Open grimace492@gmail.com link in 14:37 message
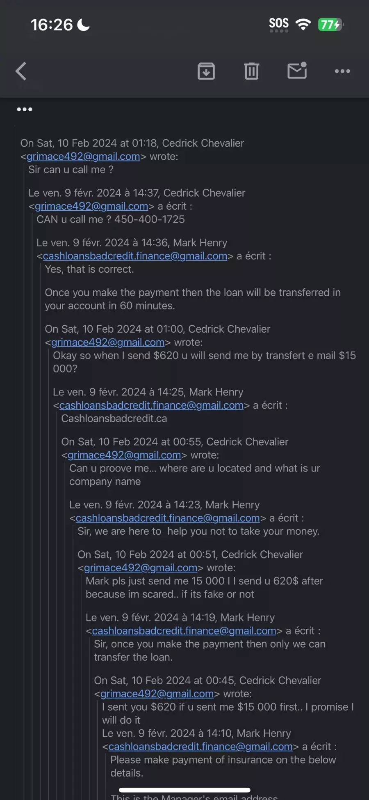 point(91,206)
